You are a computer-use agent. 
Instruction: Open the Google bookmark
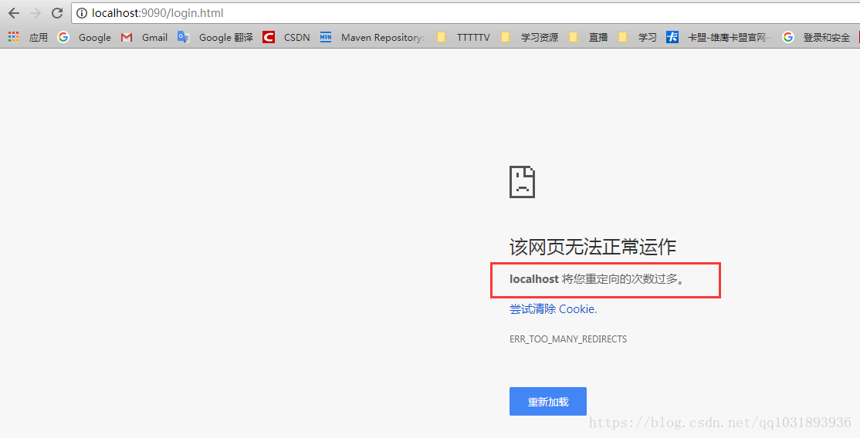coord(94,37)
